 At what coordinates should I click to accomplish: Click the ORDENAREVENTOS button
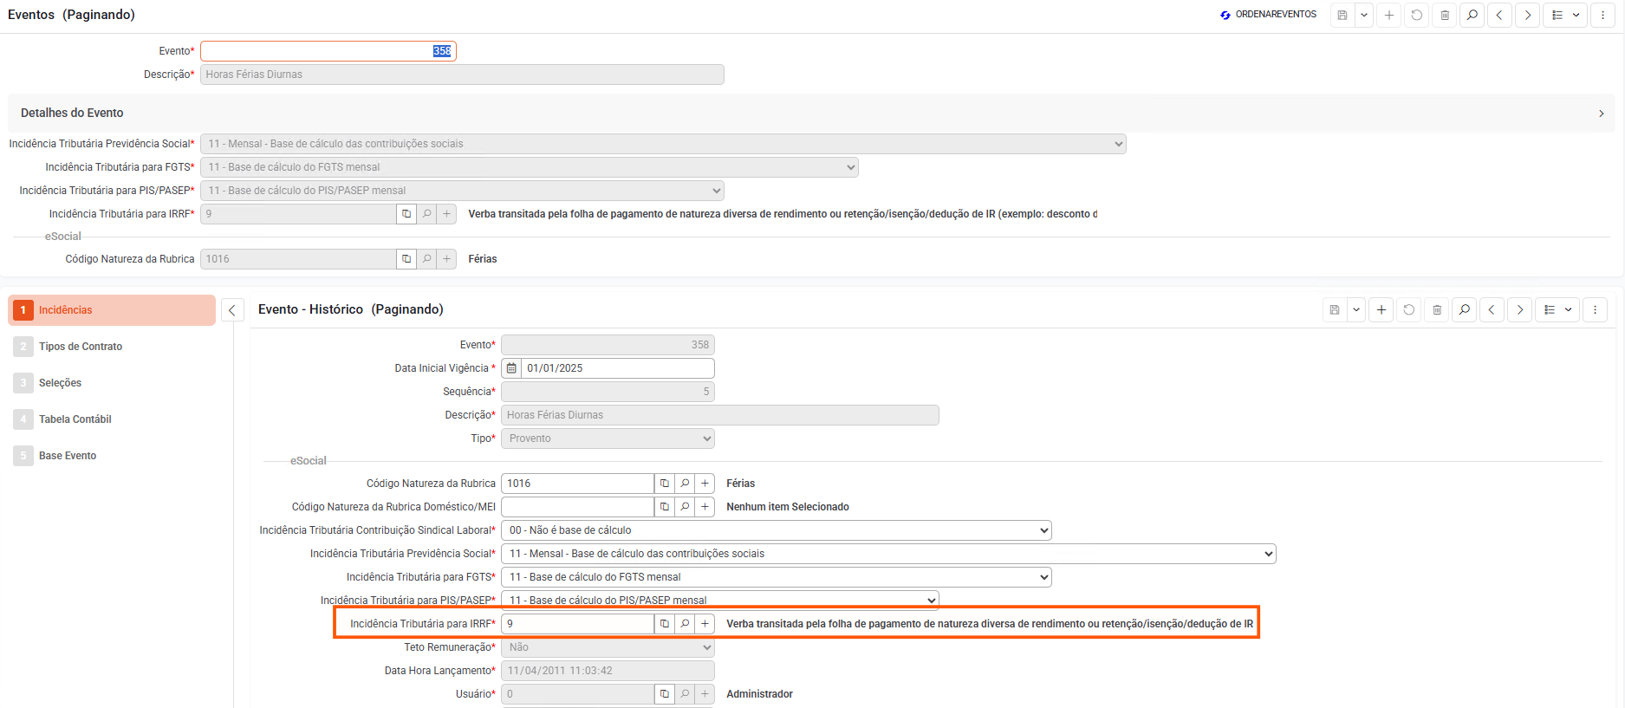[1268, 15]
